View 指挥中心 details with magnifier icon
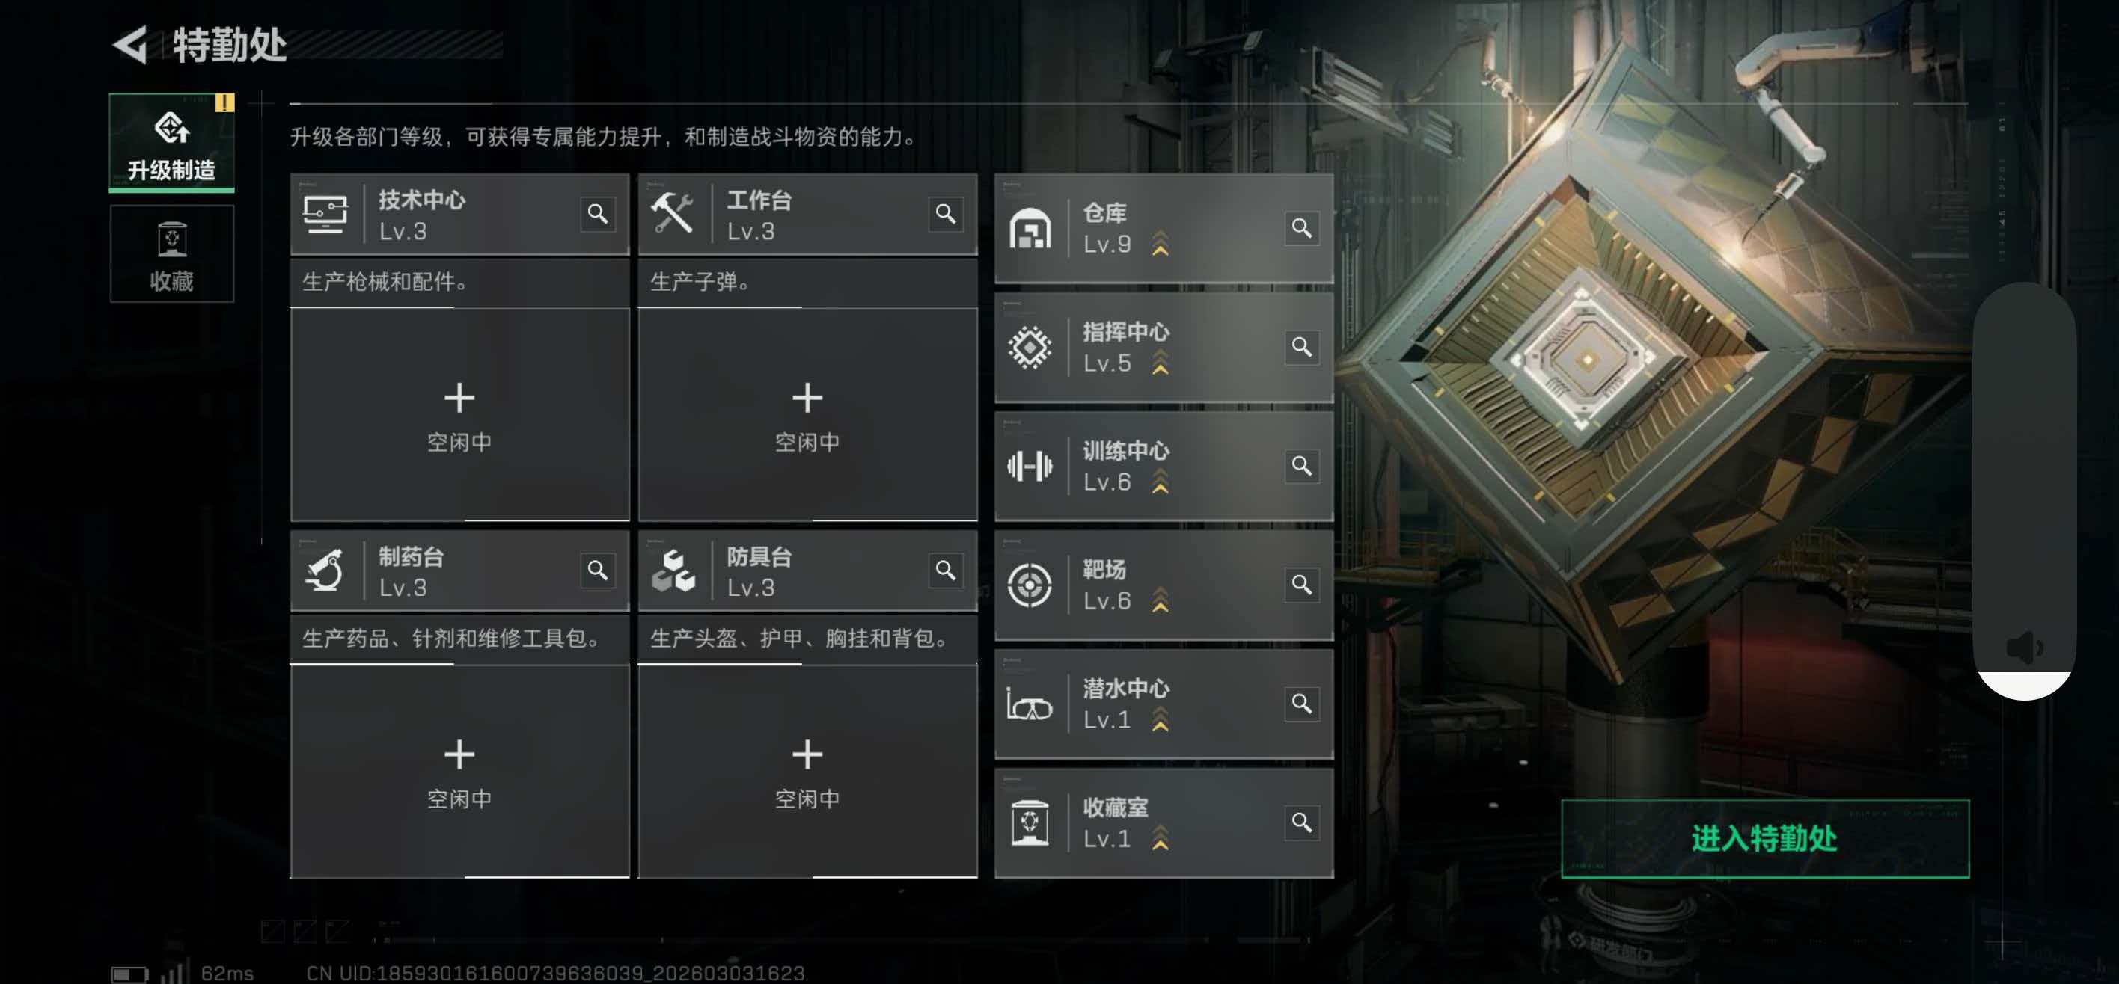This screenshot has height=984, width=2119. point(1301,347)
